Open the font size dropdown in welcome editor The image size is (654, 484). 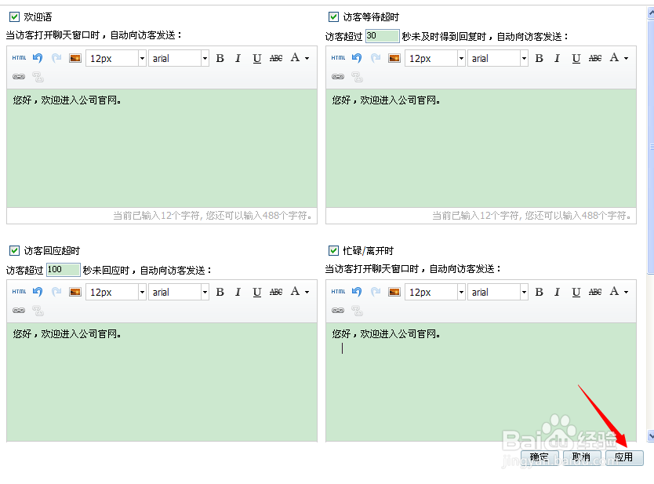click(x=115, y=57)
